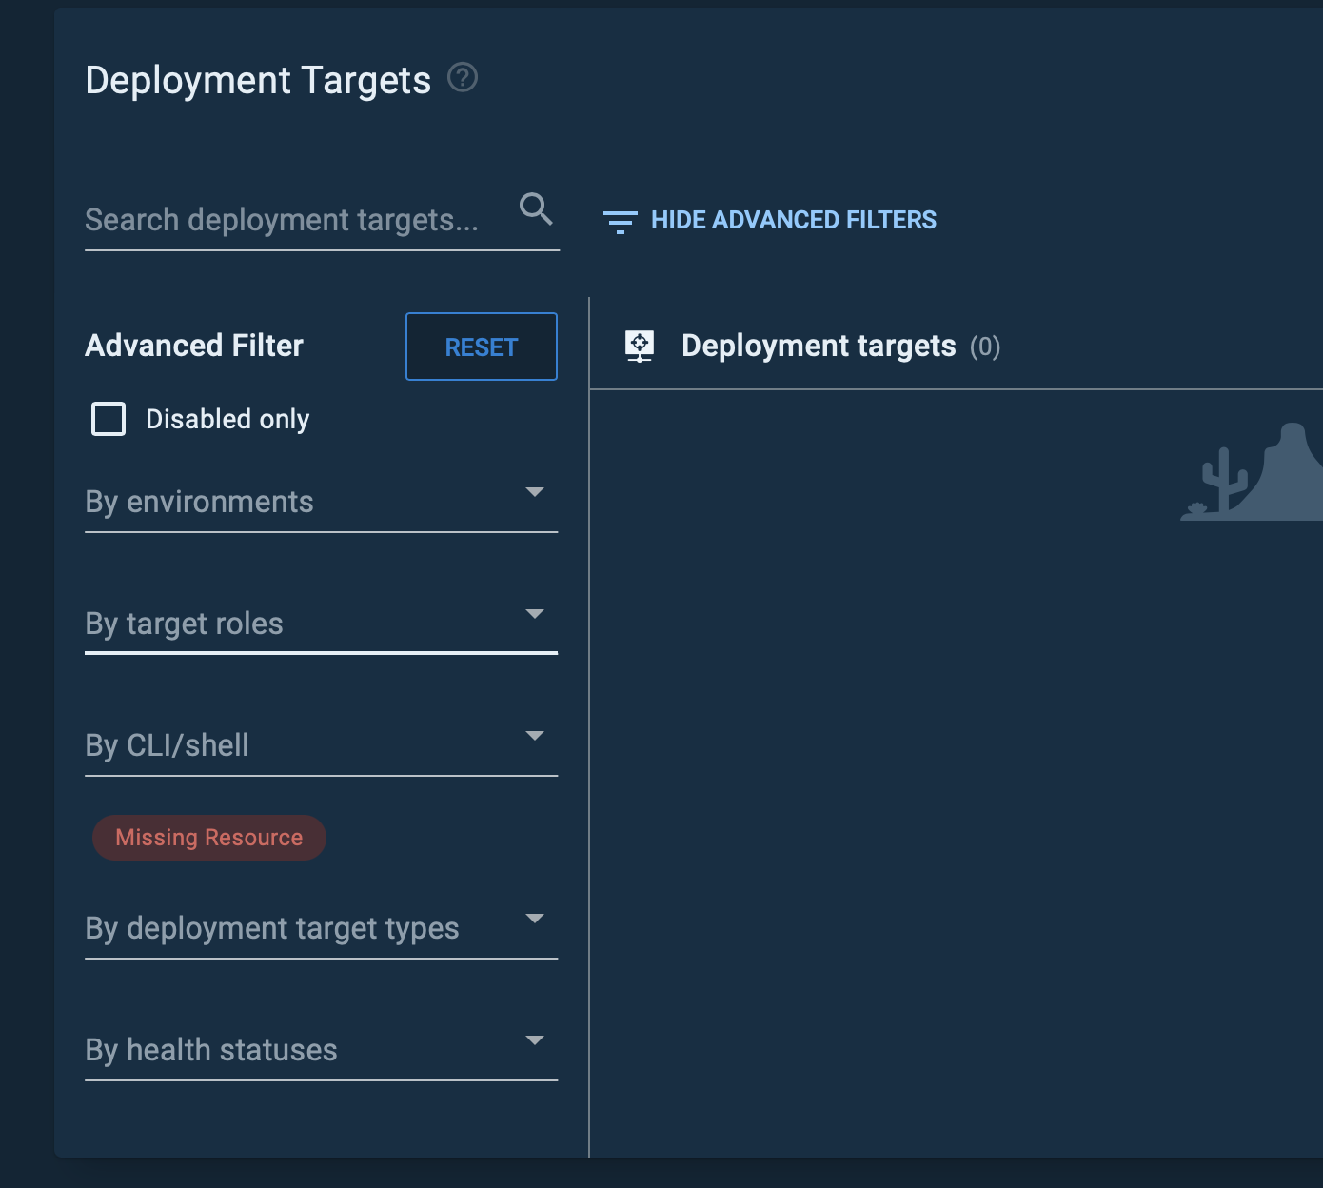
Task: Hide advanced filters panel
Action: 794,220
